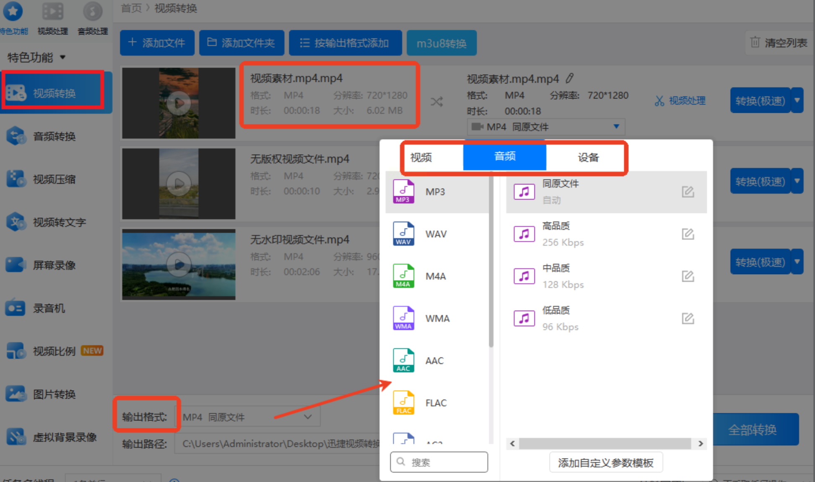815x482 pixels.
Task: Edit the 高品质 256 Kbps preset
Action: point(688,234)
